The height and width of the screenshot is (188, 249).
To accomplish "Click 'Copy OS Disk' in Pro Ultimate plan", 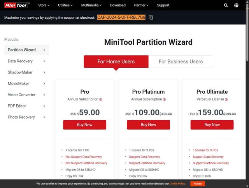I will (x=202, y=176).
